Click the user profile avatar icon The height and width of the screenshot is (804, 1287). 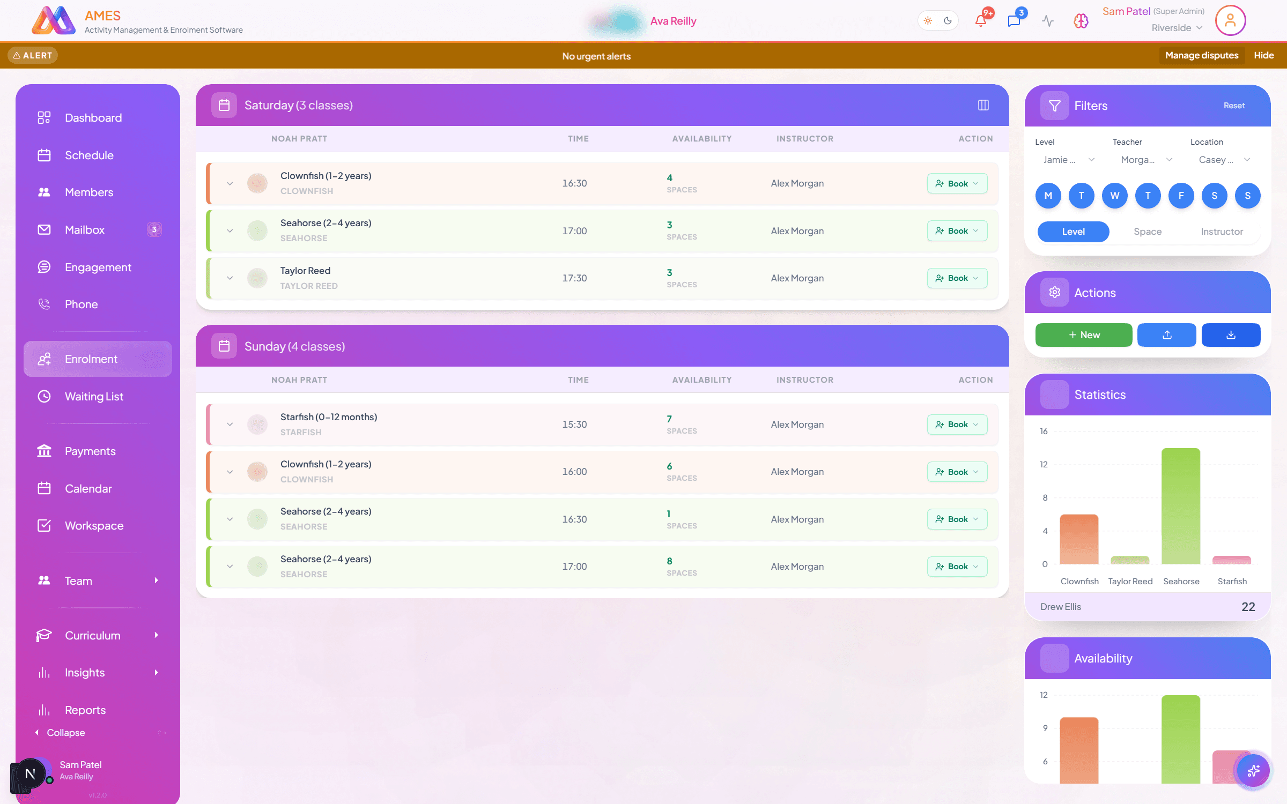1230,20
